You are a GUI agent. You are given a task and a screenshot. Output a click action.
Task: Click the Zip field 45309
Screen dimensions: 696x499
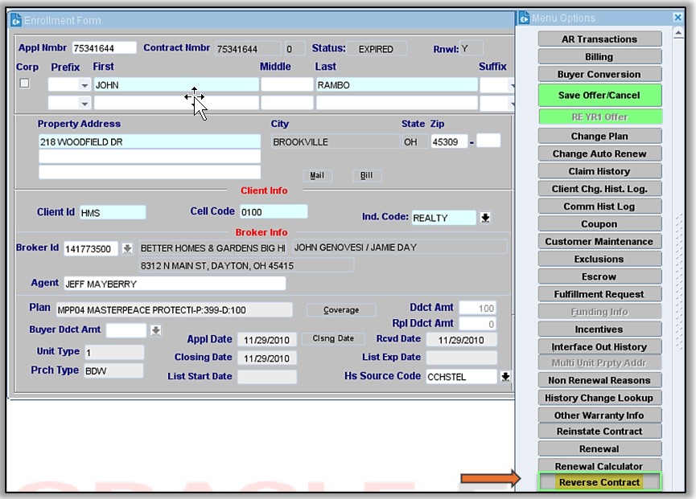pyautogui.click(x=449, y=141)
